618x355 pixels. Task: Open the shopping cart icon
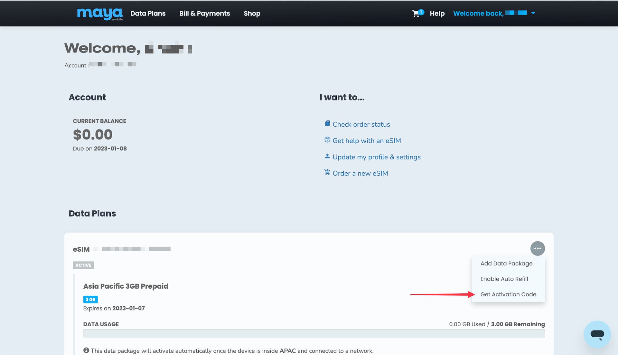416,14
